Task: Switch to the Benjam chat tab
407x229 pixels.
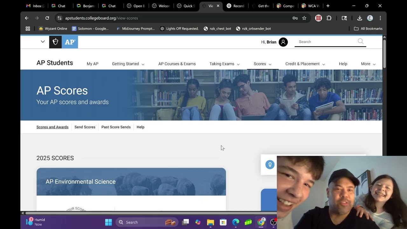Action: point(85,6)
